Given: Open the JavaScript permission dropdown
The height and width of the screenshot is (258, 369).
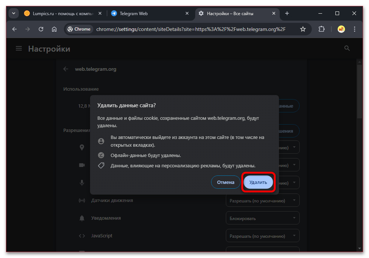Looking at the screenshot, I should pos(262,236).
